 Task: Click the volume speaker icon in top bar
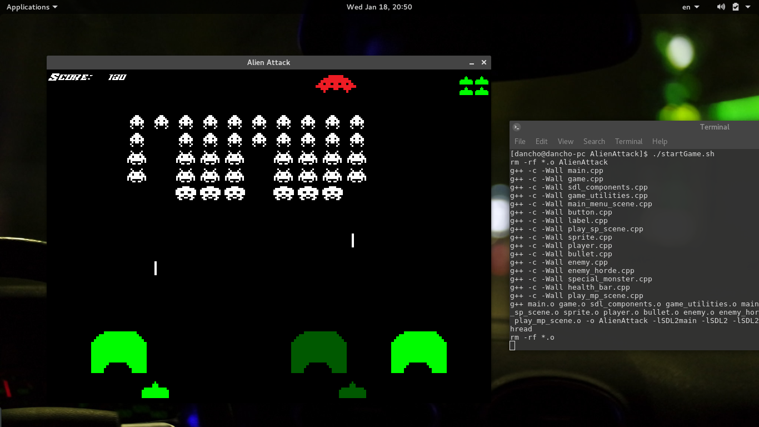[721, 7]
